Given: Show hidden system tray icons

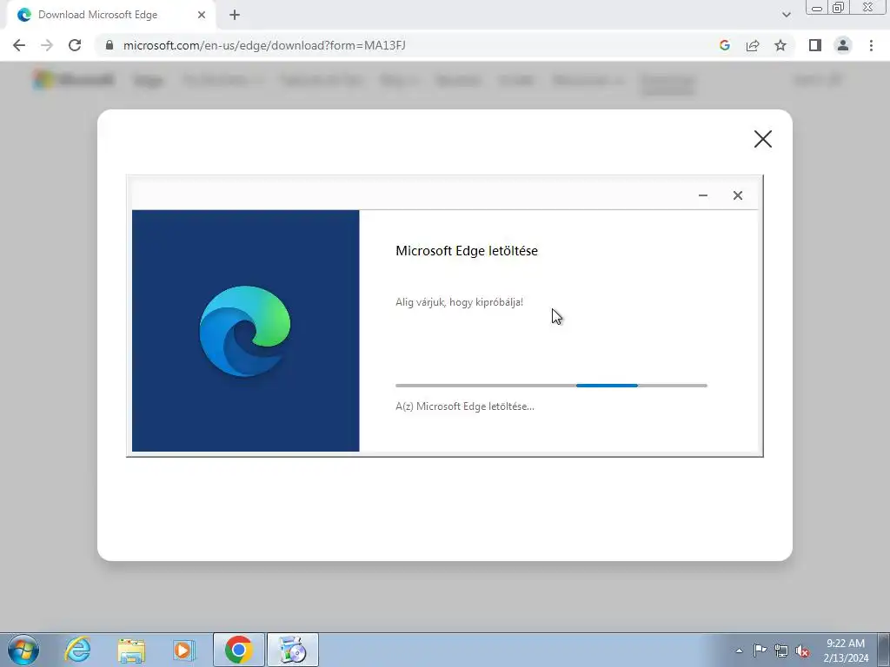Looking at the screenshot, I should click(x=739, y=650).
